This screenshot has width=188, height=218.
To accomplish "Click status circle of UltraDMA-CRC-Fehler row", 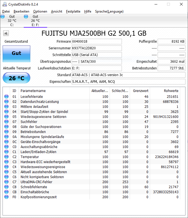I will [6, 182].
